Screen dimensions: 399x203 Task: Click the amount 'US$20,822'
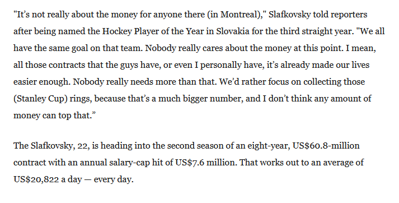pos(36,180)
